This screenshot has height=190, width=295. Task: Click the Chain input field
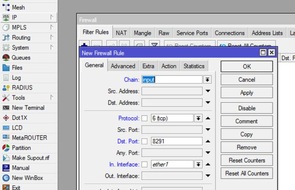tap(172, 79)
